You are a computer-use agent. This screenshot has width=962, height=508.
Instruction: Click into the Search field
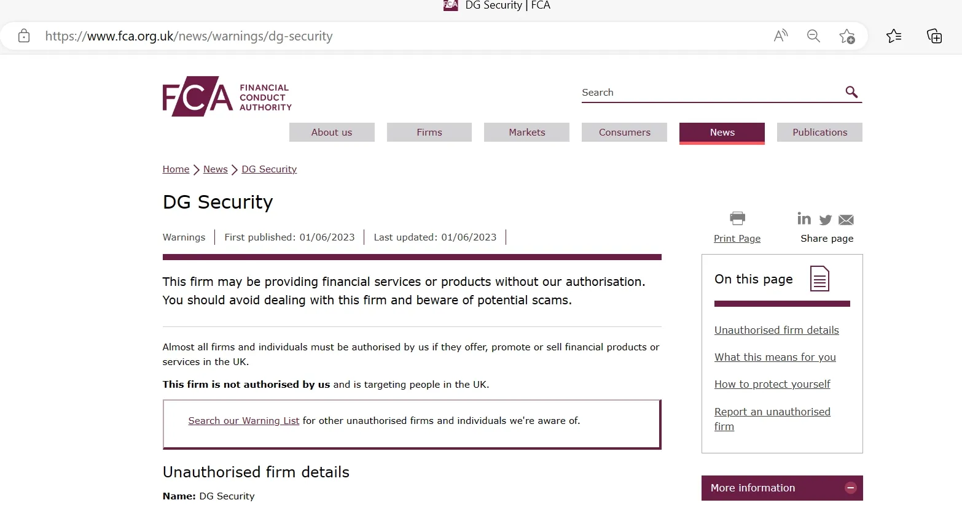[x=711, y=93]
